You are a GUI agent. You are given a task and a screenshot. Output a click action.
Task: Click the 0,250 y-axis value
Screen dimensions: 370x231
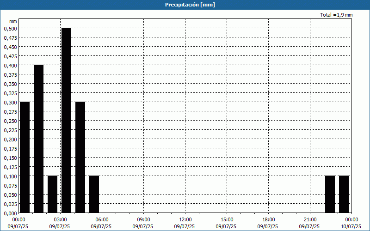click(10, 121)
